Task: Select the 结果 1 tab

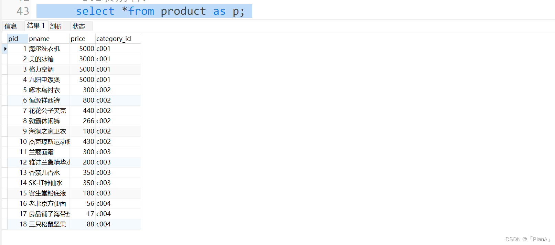Action: tap(35, 25)
